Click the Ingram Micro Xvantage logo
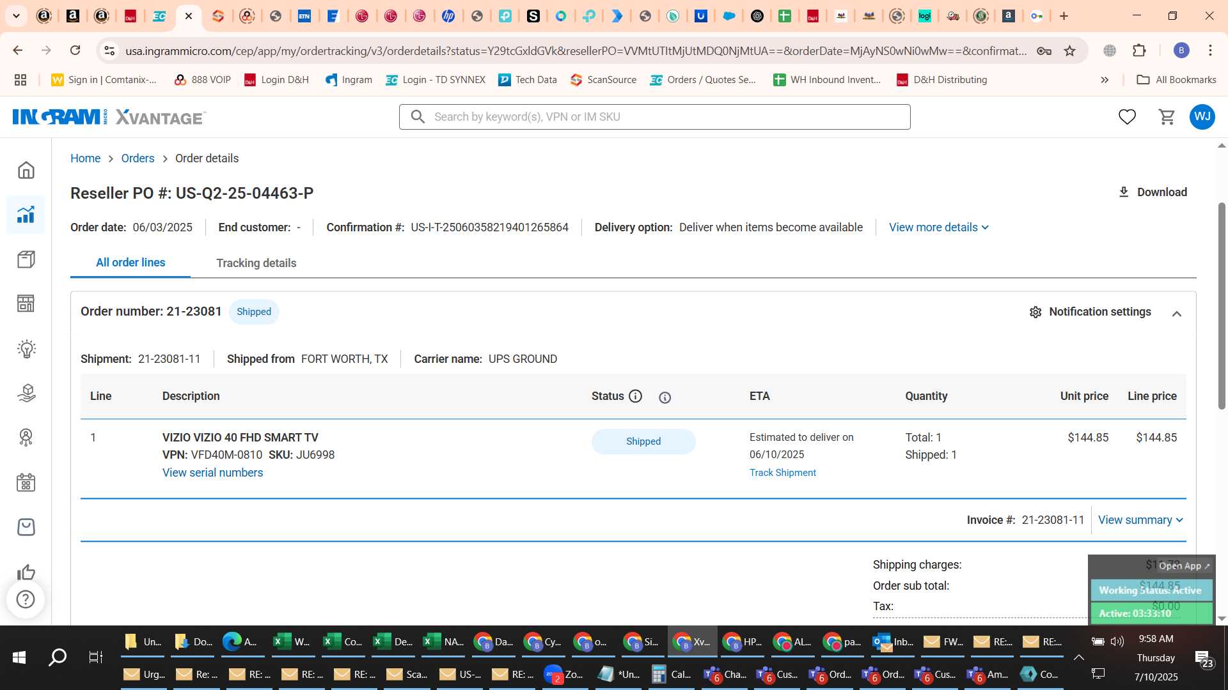Screen dimensions: 1228x690 click(109, 117)
